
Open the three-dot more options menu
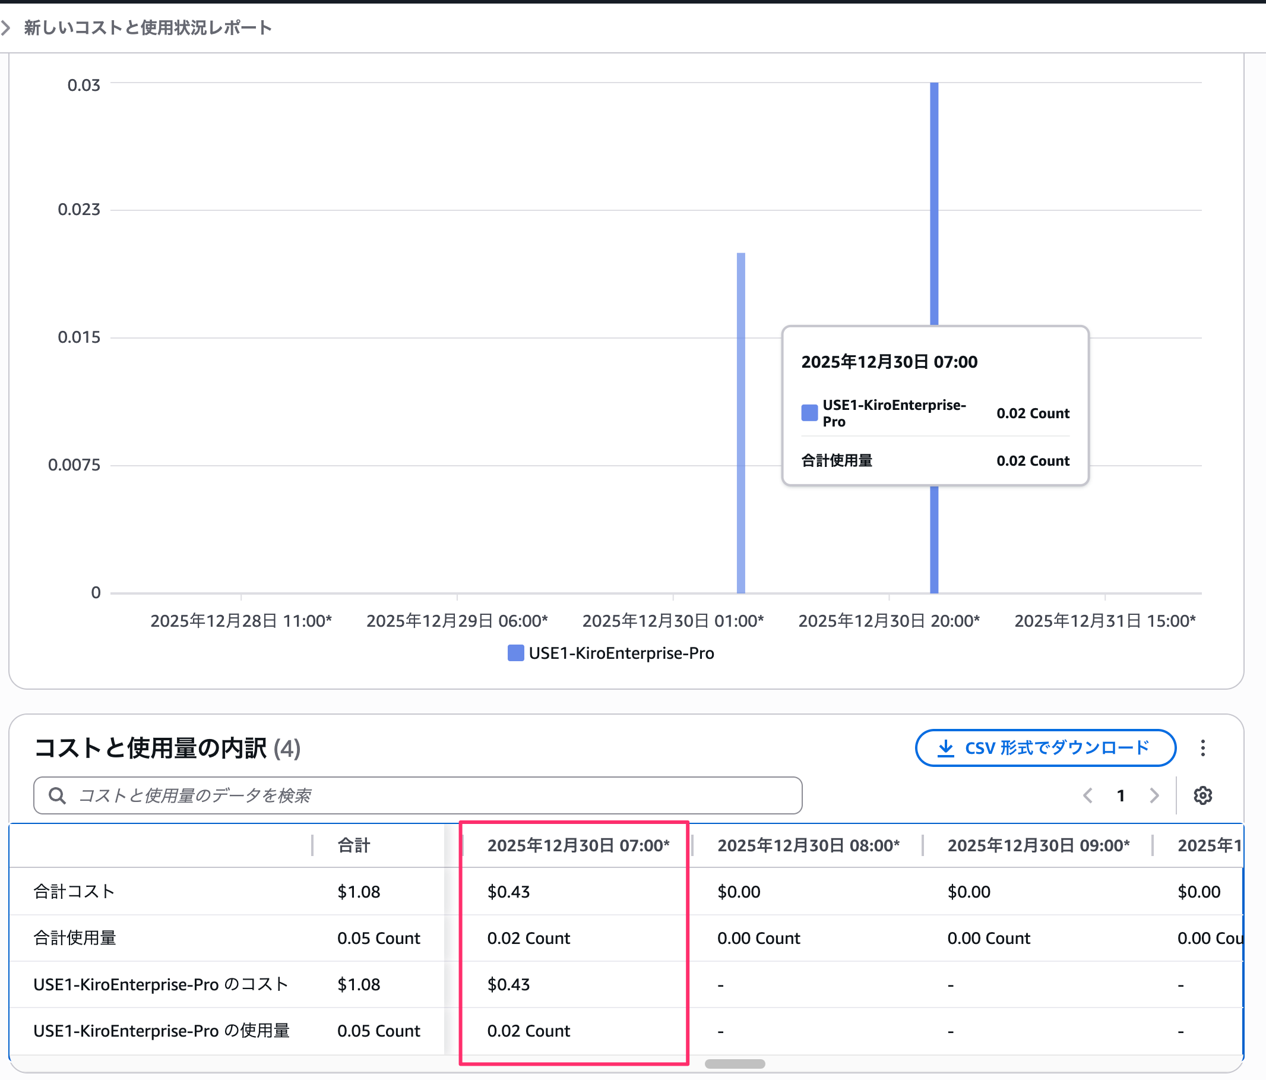[1202, 747]
